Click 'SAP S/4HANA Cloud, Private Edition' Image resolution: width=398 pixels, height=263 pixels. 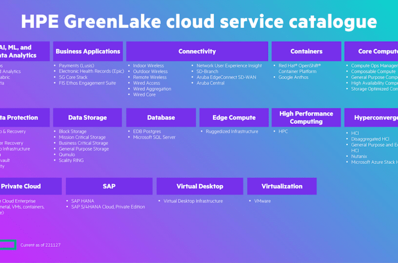pos(108,207)
